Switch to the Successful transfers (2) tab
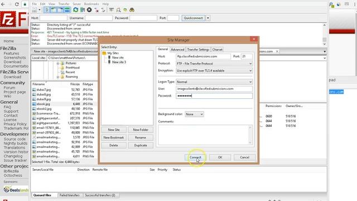The width and height of the screenshot is (357, 201). tap(100, 195)
